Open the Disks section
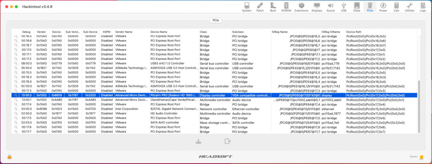Viewport: 432px width, 164px height. 357,7
